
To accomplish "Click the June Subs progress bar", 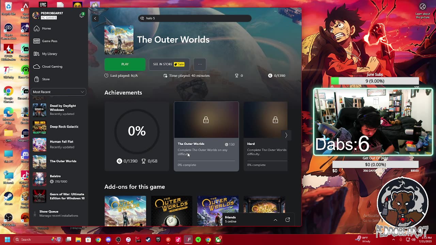I will point(375,81).
